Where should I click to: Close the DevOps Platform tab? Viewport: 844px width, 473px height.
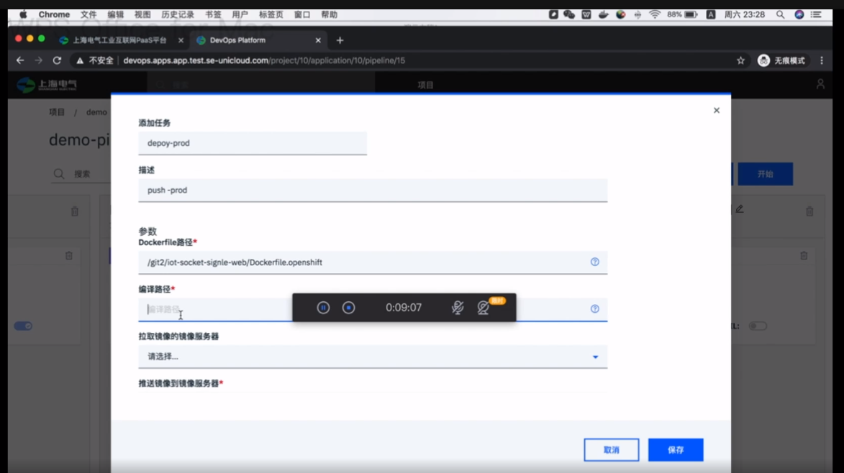[318, 40]
